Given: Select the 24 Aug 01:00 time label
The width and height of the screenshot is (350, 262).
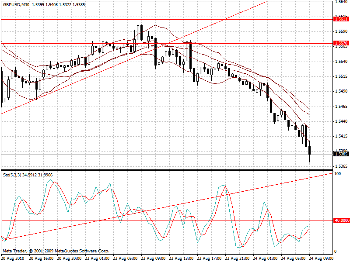Looking at the screenshot, I should pos(265,258).
